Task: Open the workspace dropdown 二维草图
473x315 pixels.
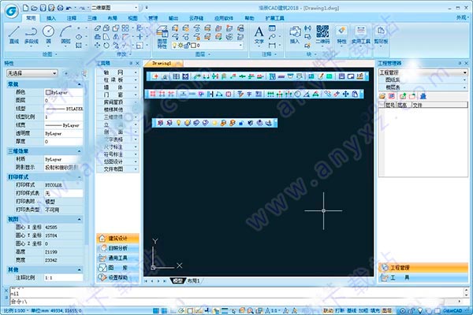Action: 114,8
